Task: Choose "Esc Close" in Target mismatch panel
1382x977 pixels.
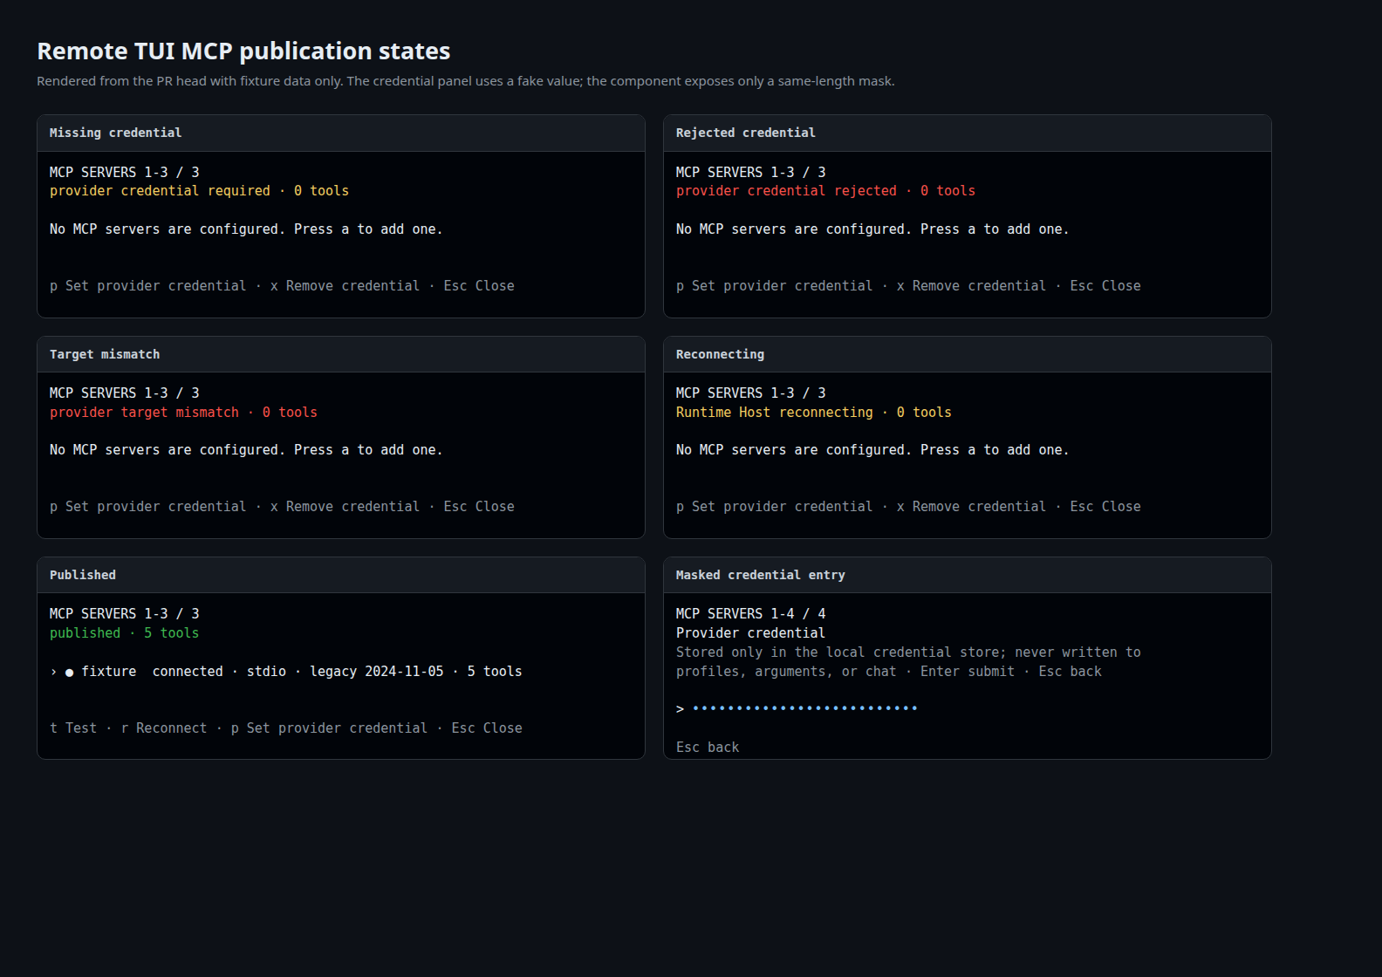Action: click(x=479, y=507)
